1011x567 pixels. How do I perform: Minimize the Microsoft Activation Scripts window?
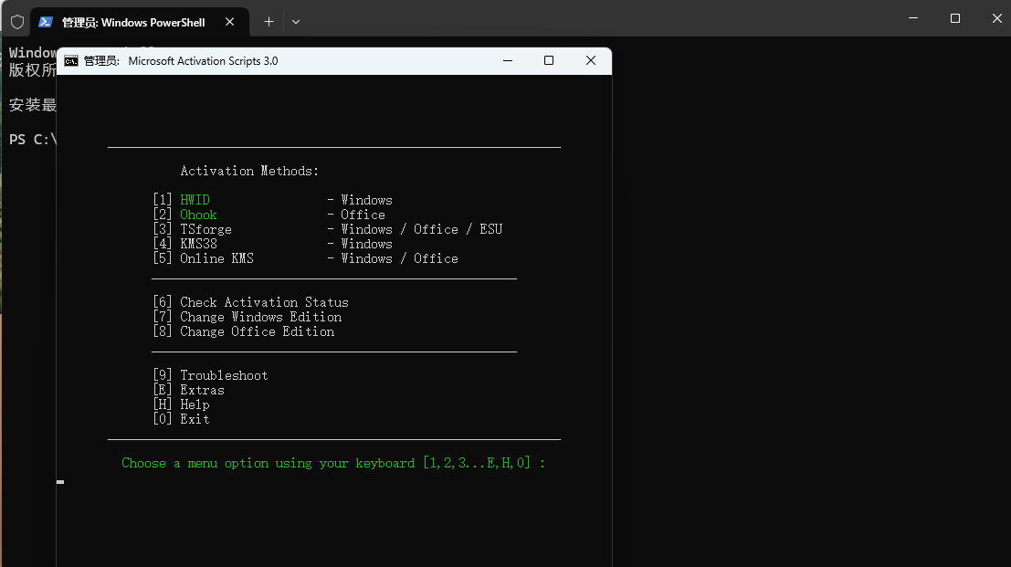pyautogui.click(x=508, y=60)
